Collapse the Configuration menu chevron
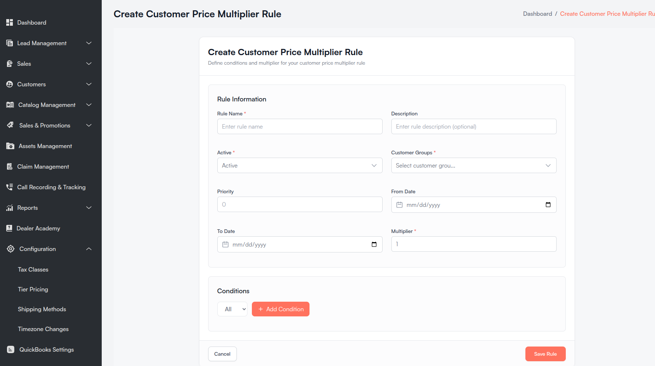 89,249
